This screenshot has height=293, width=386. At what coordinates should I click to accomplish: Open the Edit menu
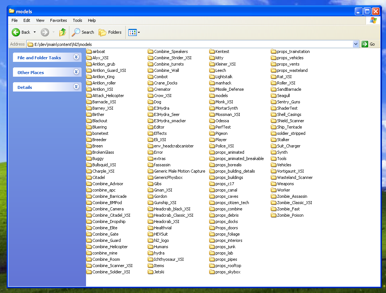click(x=27, y=20)
